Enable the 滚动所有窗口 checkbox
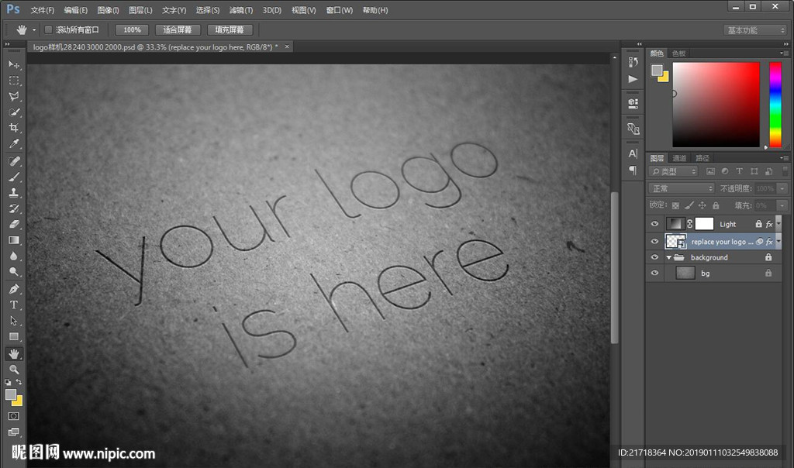Viewport: 794px width, 468px height. pos(48,29)
